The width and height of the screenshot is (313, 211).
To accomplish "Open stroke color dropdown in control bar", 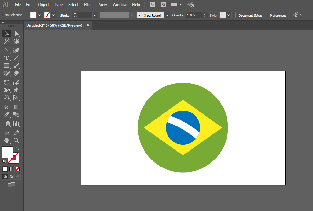I will (54, 15).
